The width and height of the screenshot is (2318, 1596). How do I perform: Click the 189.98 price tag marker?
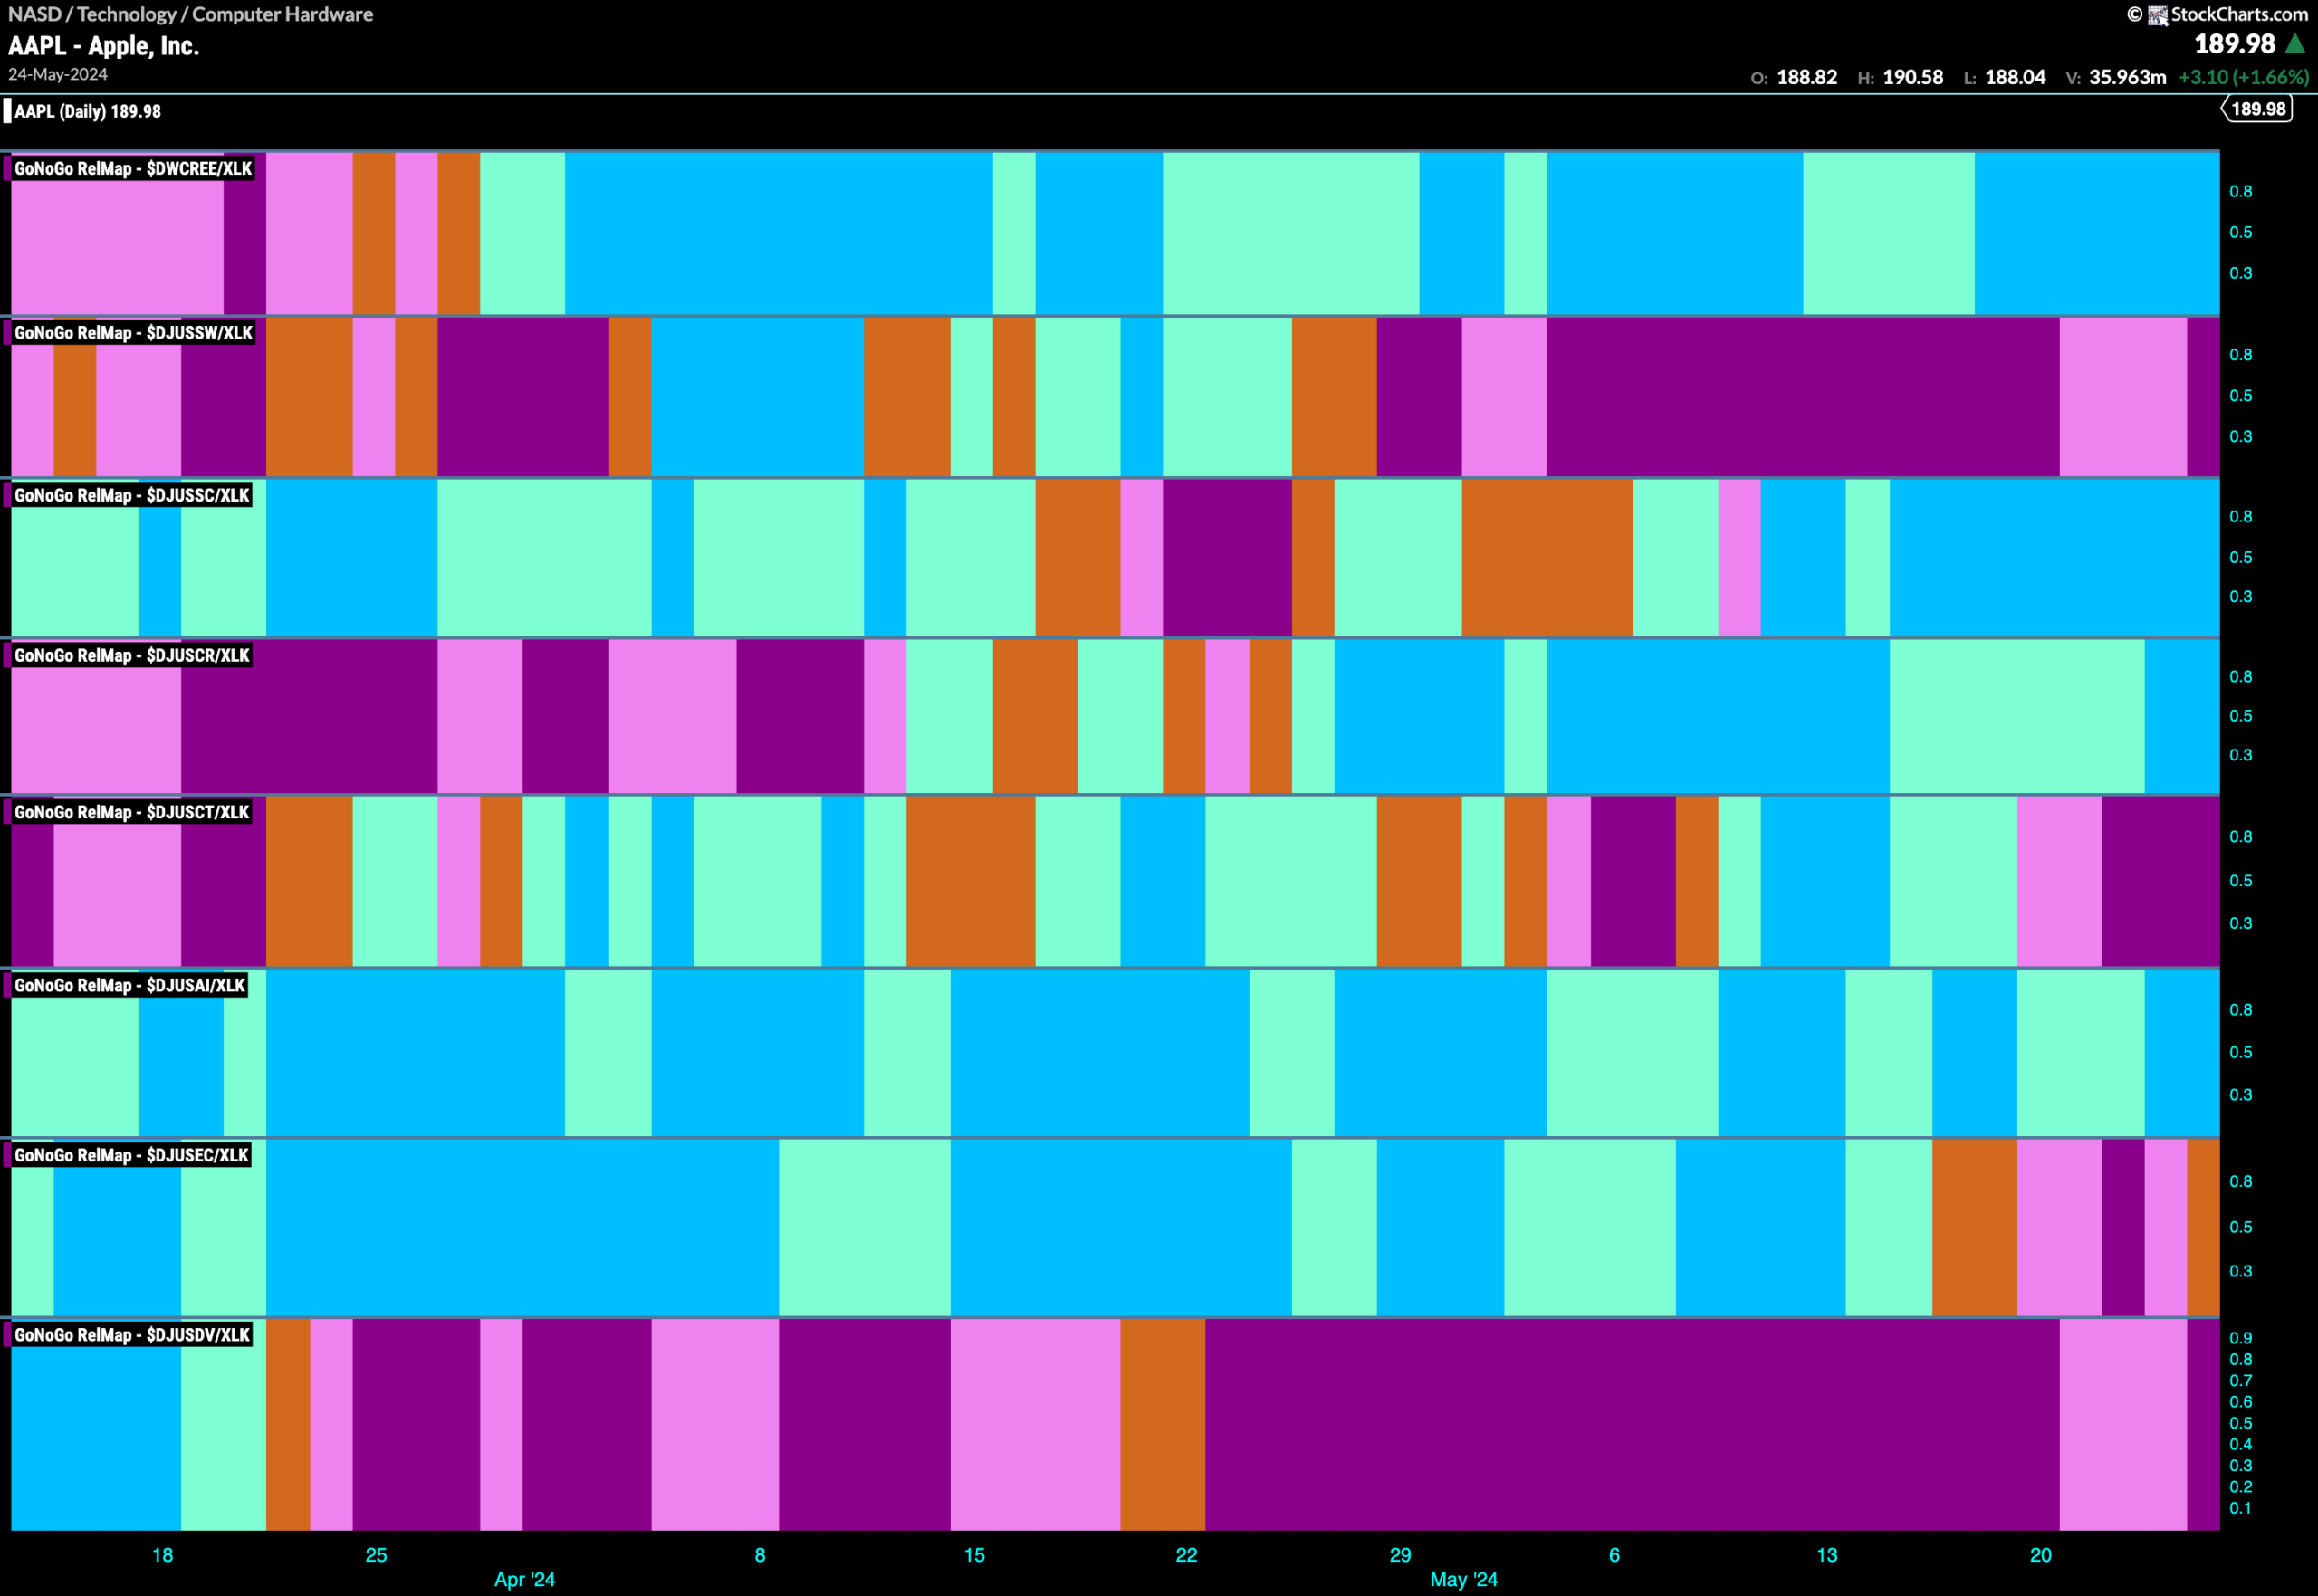pyautogui.click(x=2257, y=109)
